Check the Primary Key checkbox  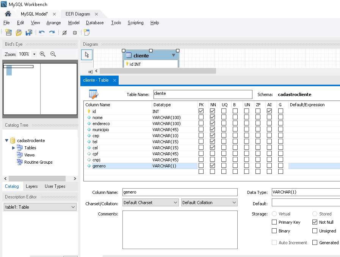coord(274,222)
